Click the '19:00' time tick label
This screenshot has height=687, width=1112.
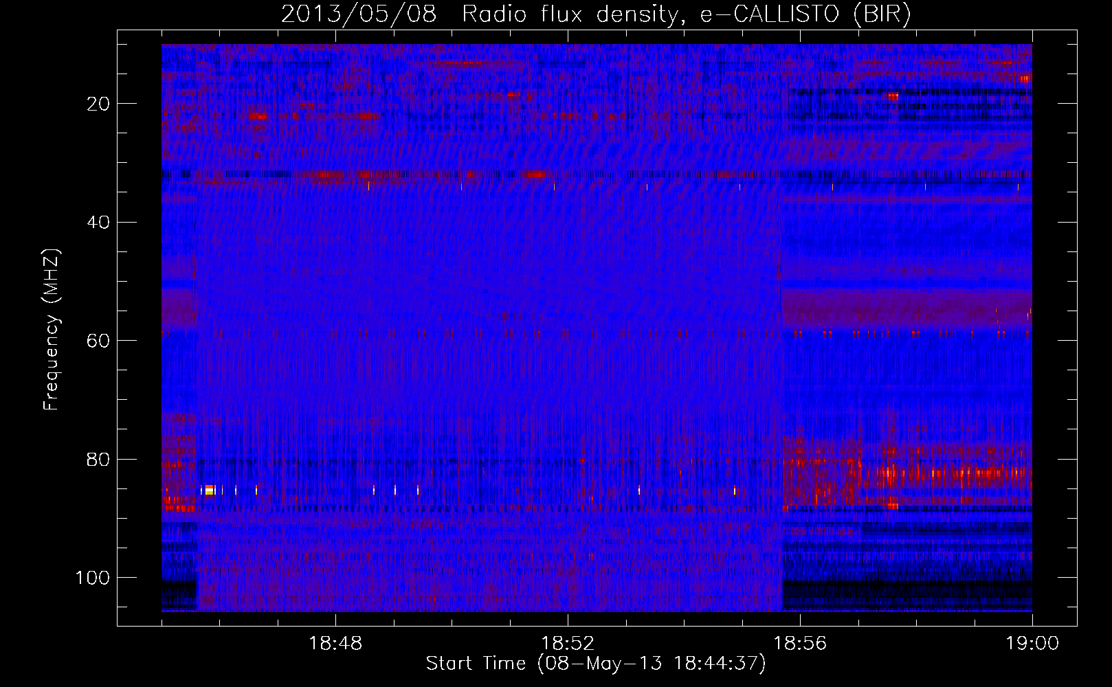point(1032,644)
